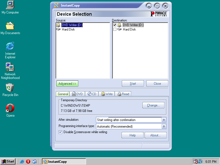Viewport: 220px width, 165px height.
Task: Uncheck DVD Writer (D:) destination checkbox
Action: tap(115, 25)
